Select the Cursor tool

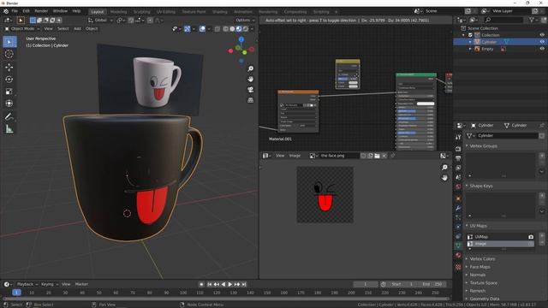(9, 54)
